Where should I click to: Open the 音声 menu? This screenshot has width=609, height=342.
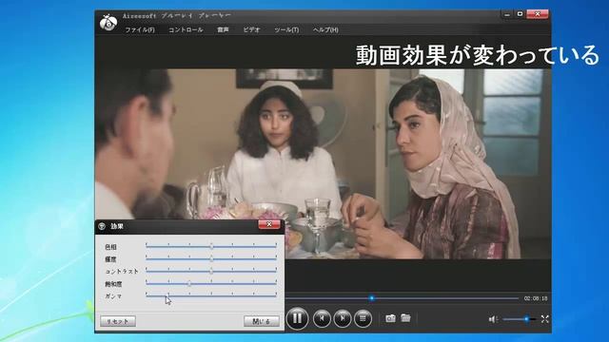tap(223, 29)
